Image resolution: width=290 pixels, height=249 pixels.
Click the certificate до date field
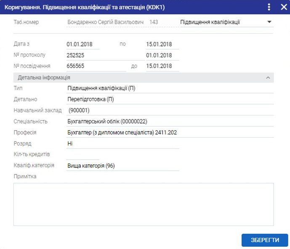pos(162,66)
